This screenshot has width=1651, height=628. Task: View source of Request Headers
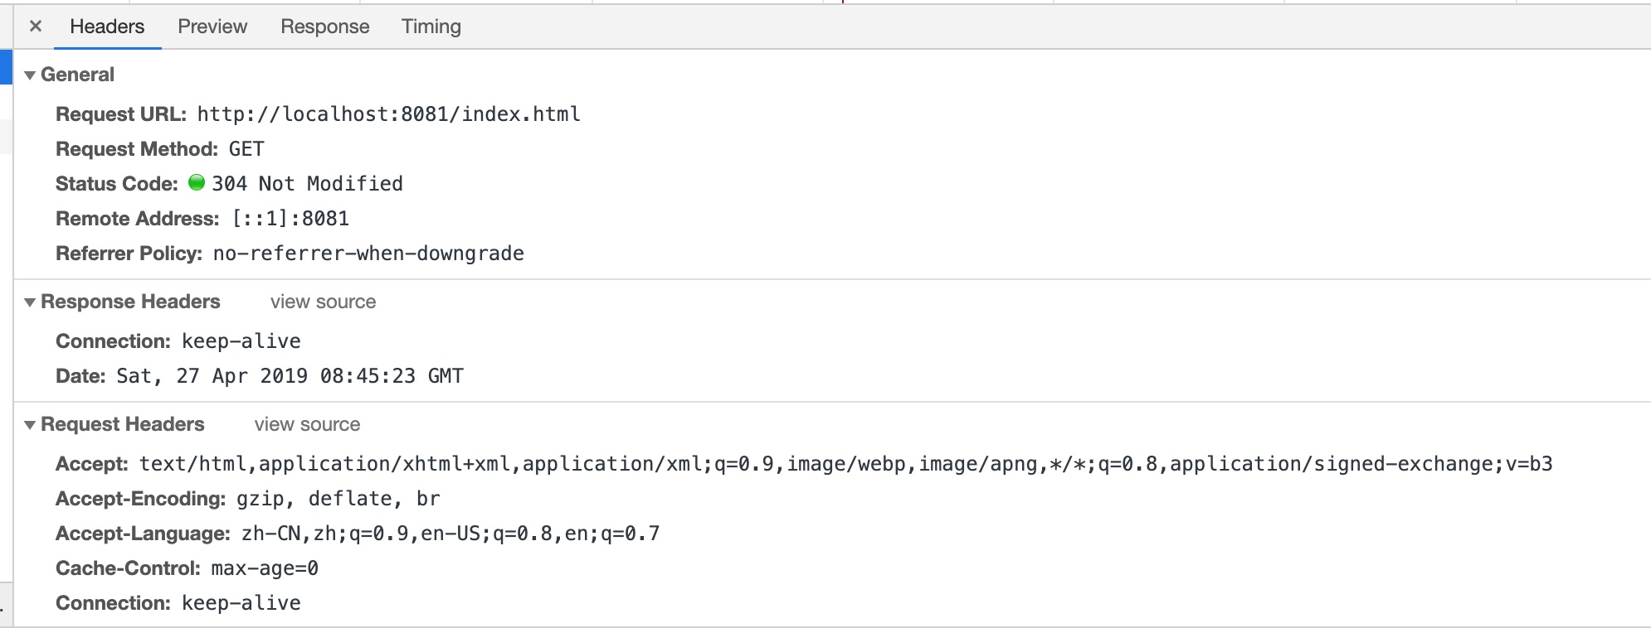307,425
